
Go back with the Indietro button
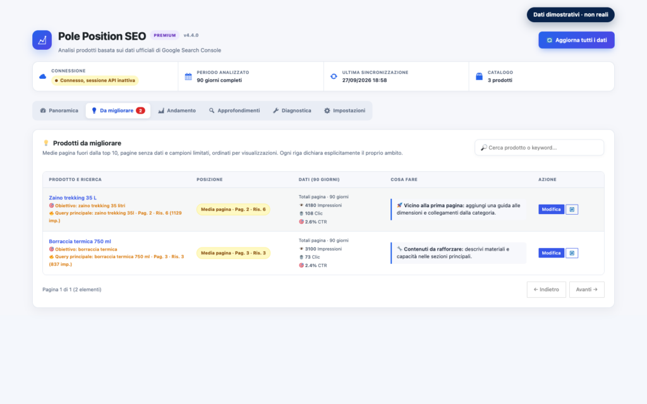(547, 289)
